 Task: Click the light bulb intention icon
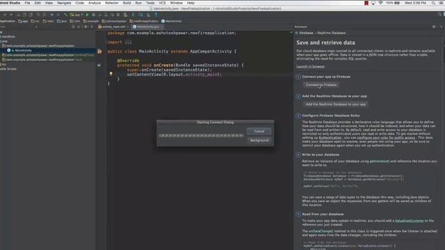[111, 74]
